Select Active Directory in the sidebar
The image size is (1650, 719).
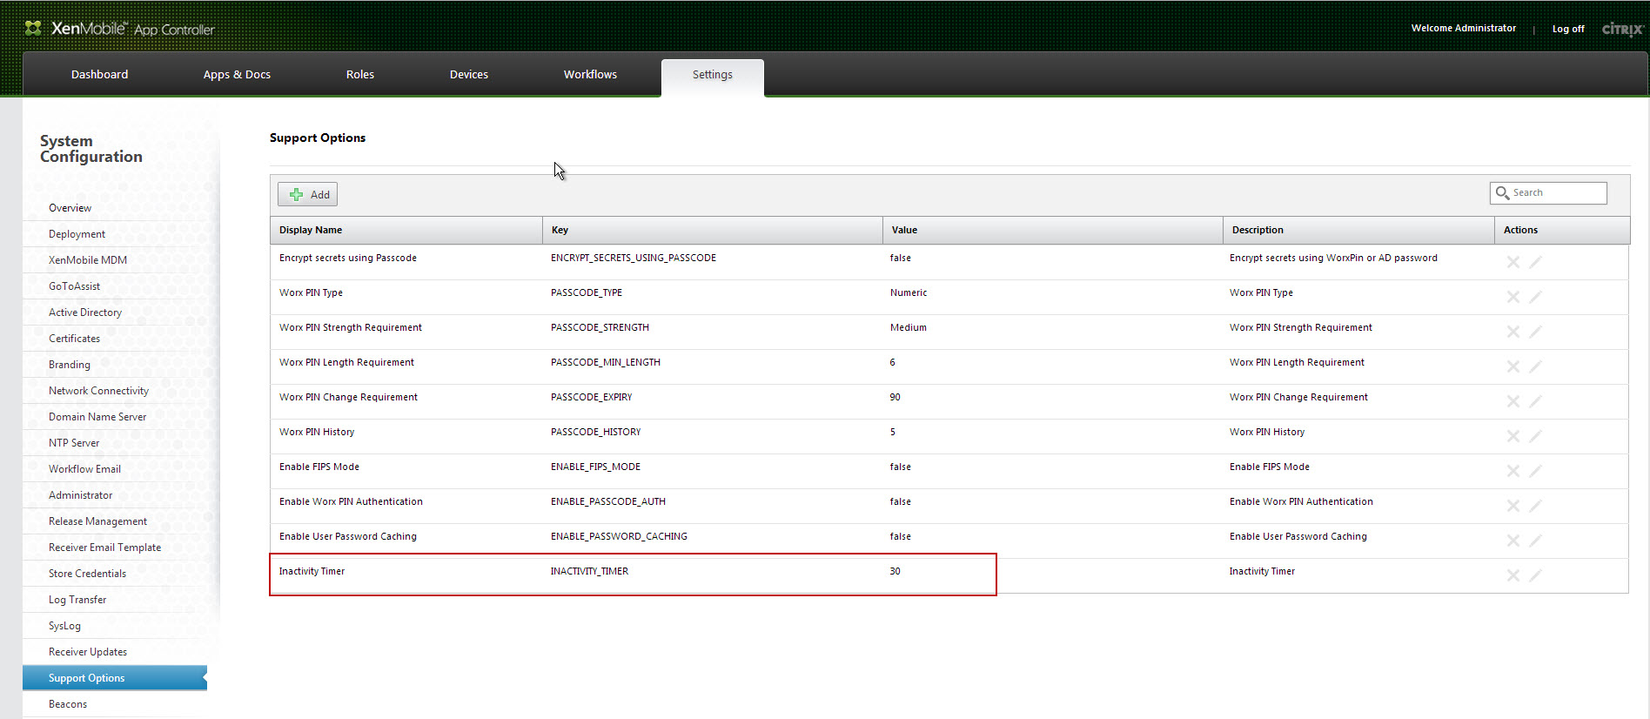point(85,312)
